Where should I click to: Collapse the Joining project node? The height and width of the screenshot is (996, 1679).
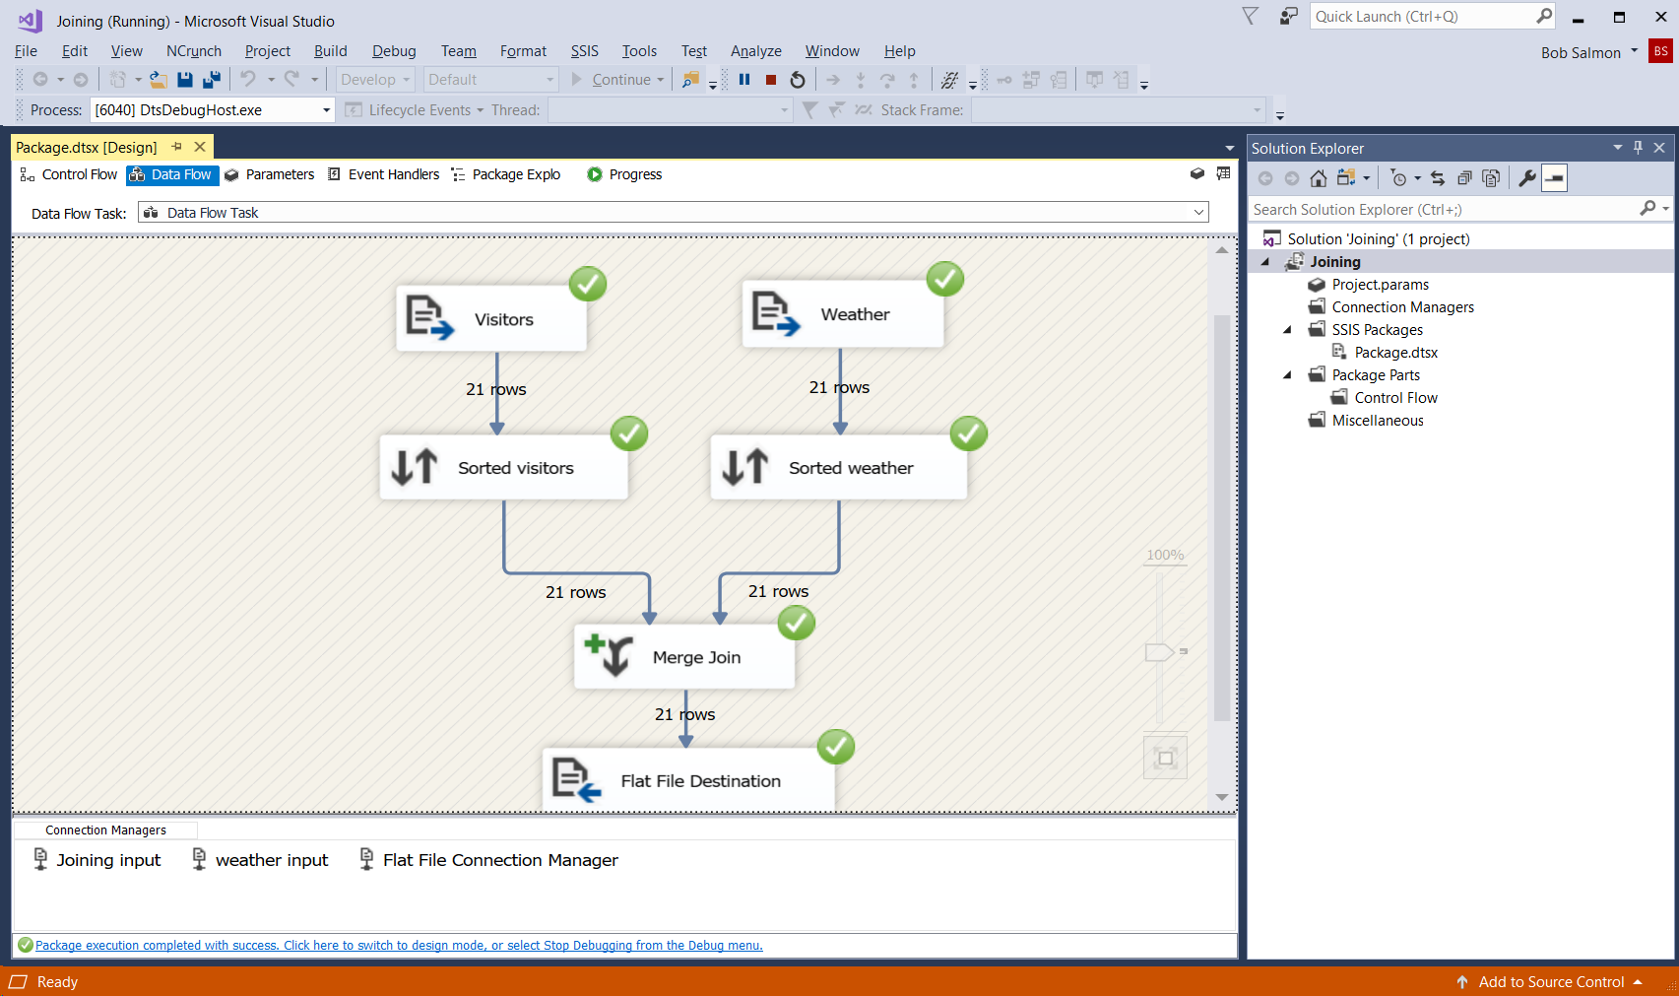[x=1266, y=262]
